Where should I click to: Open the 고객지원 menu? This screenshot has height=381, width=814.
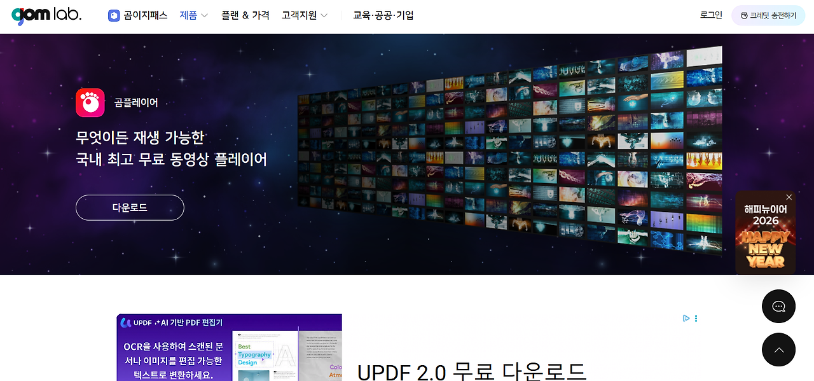coord(299,15)
